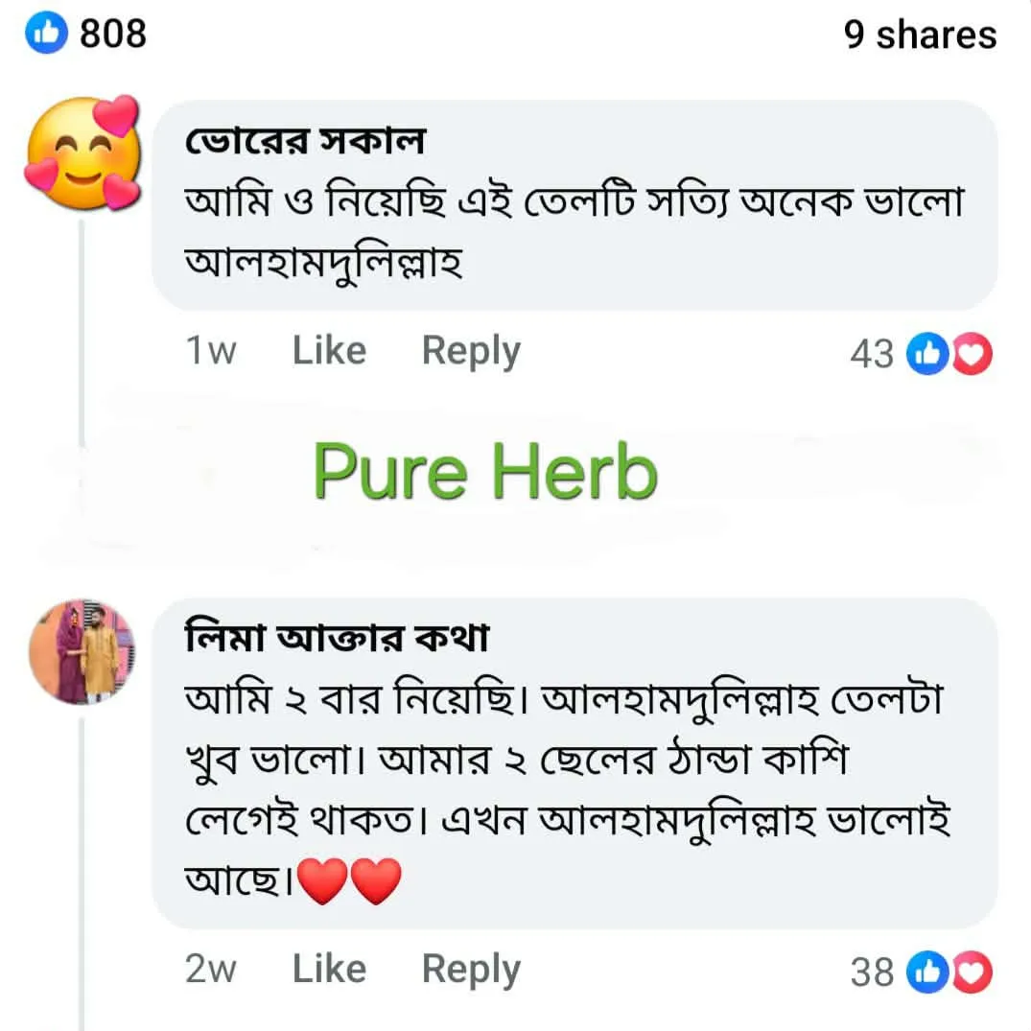Open the couple photo profile avatar

click(82, 651)
